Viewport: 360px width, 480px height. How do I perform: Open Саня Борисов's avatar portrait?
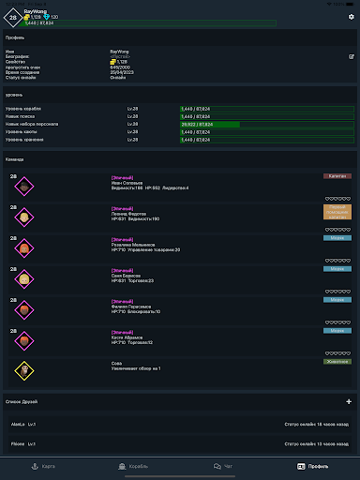pyautogui.click(x=24, y=279)
